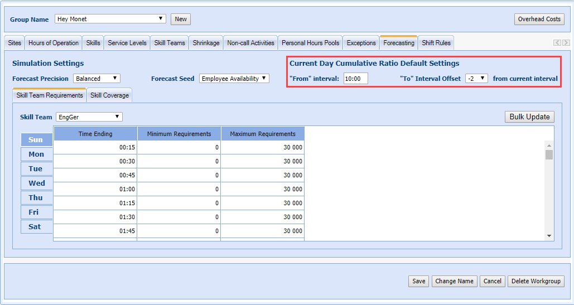This screenshot has width=574, height=305.
Task: Expand the Skill Team dropdown
Action: tap(88, 117)
